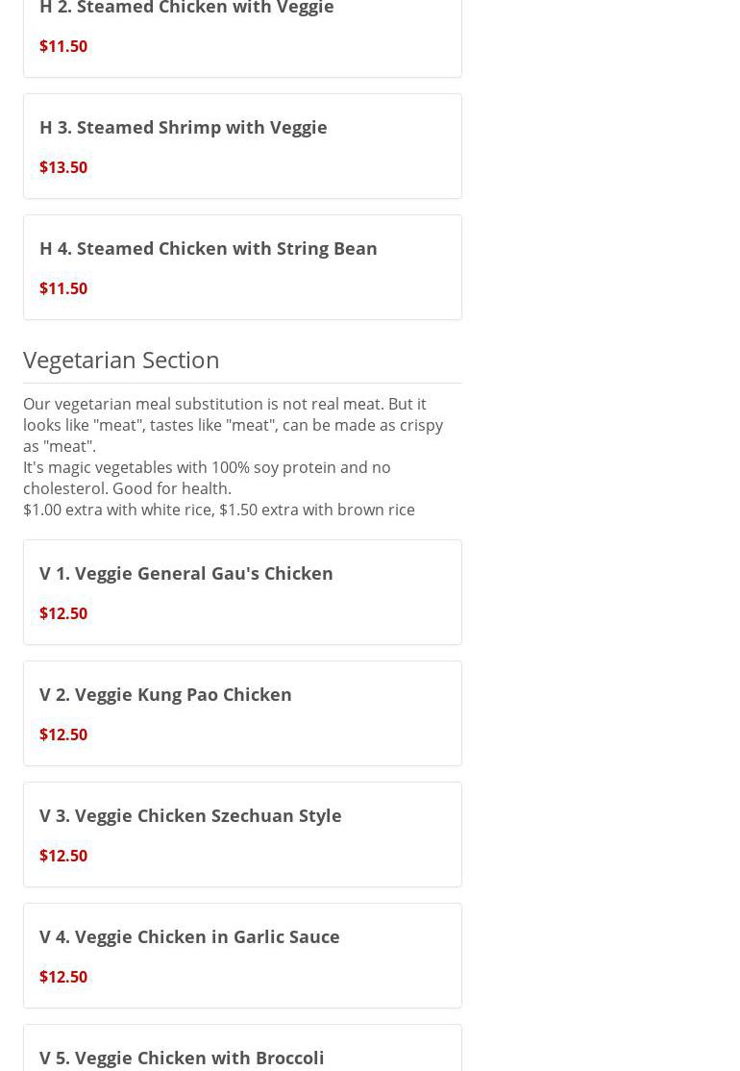
Task: Open H 4. Steamed Chicken with String Bean
Action: (x=208, y=248)
